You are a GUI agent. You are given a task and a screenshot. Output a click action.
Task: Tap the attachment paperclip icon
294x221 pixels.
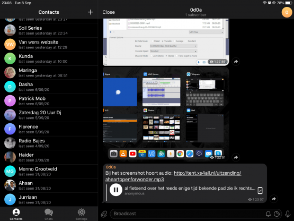coord(104,214)
